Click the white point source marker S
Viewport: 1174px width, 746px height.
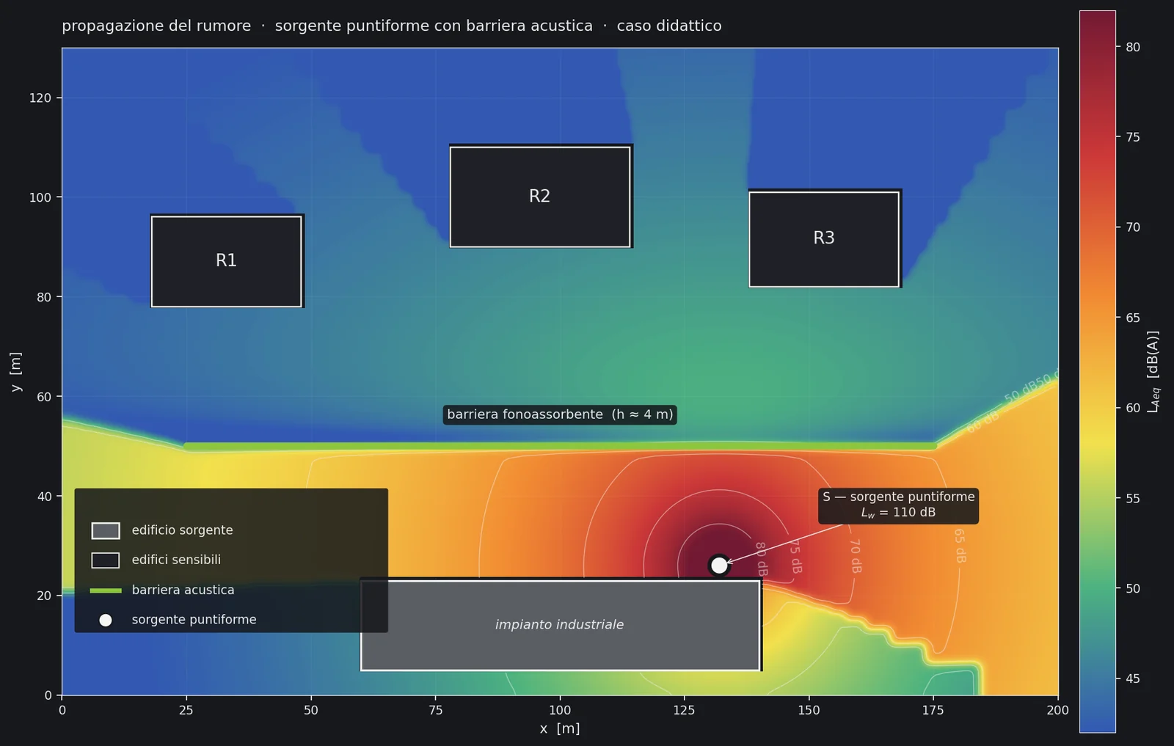click(x=719, y=566)
